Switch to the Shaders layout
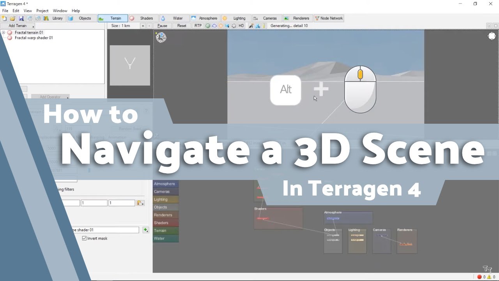499x281 pixels. coord(143,18)
